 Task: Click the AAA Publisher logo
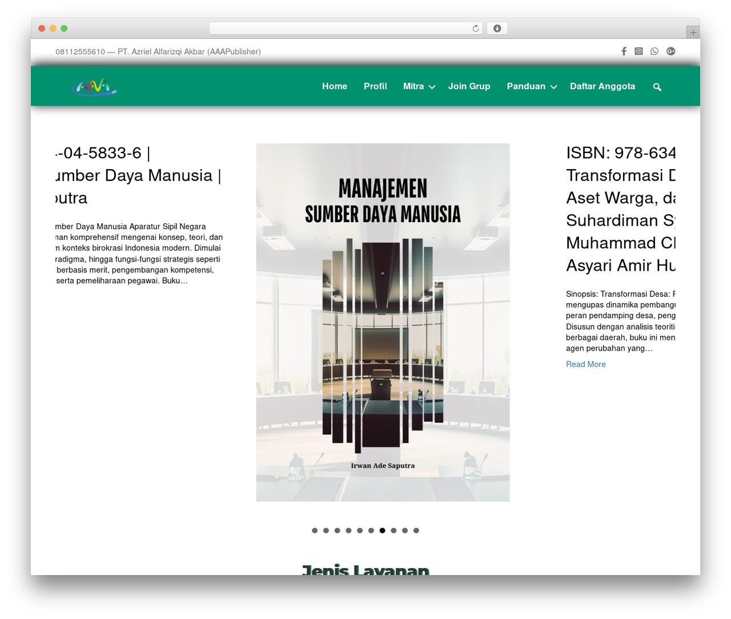[x=94, y=87]
